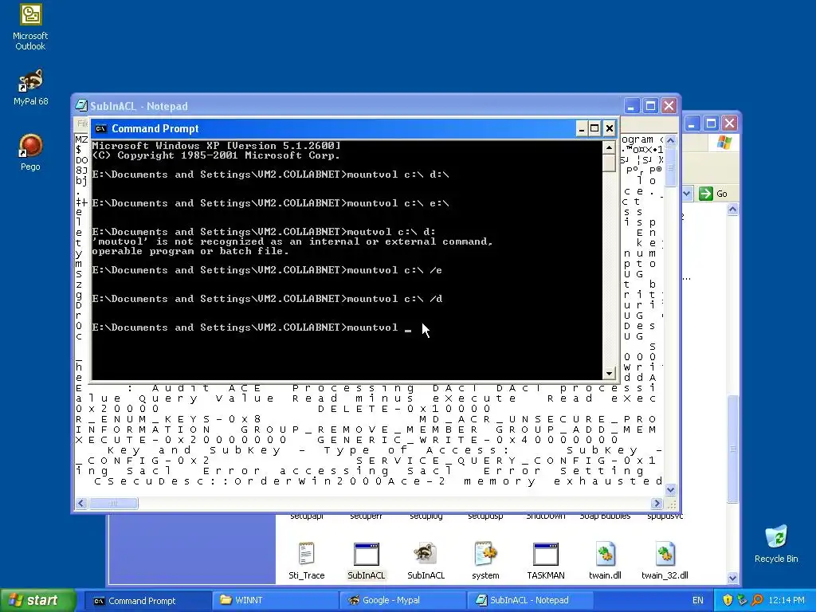
Task: Close the Command Prompt window
Action: [610, 128]
